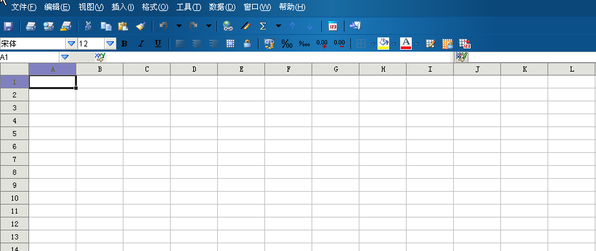Decrease decimal places with red minus
This screenshot has height=251, width=596.
pyautogui.click(x=339, y=44)
